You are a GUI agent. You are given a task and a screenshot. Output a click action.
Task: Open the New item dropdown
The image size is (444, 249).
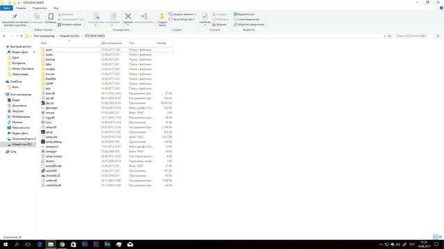pyautogui.click(x=182, y=15)
